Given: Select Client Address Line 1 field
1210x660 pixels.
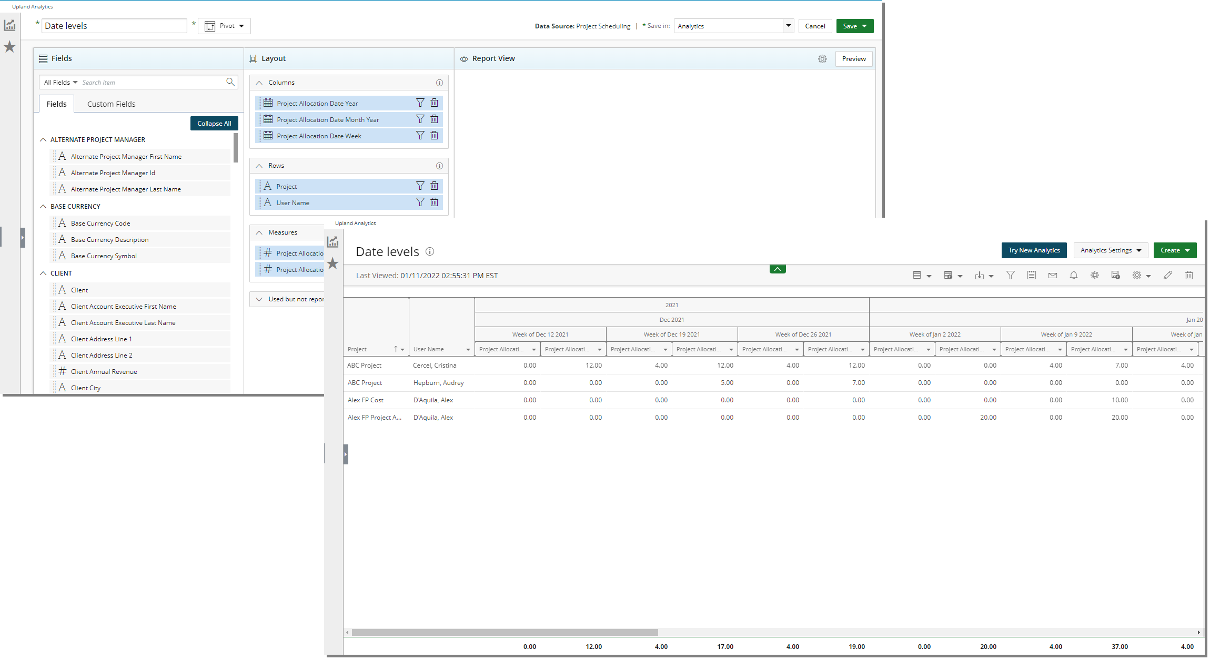Looking at the screenshot, I should [140, 339].
